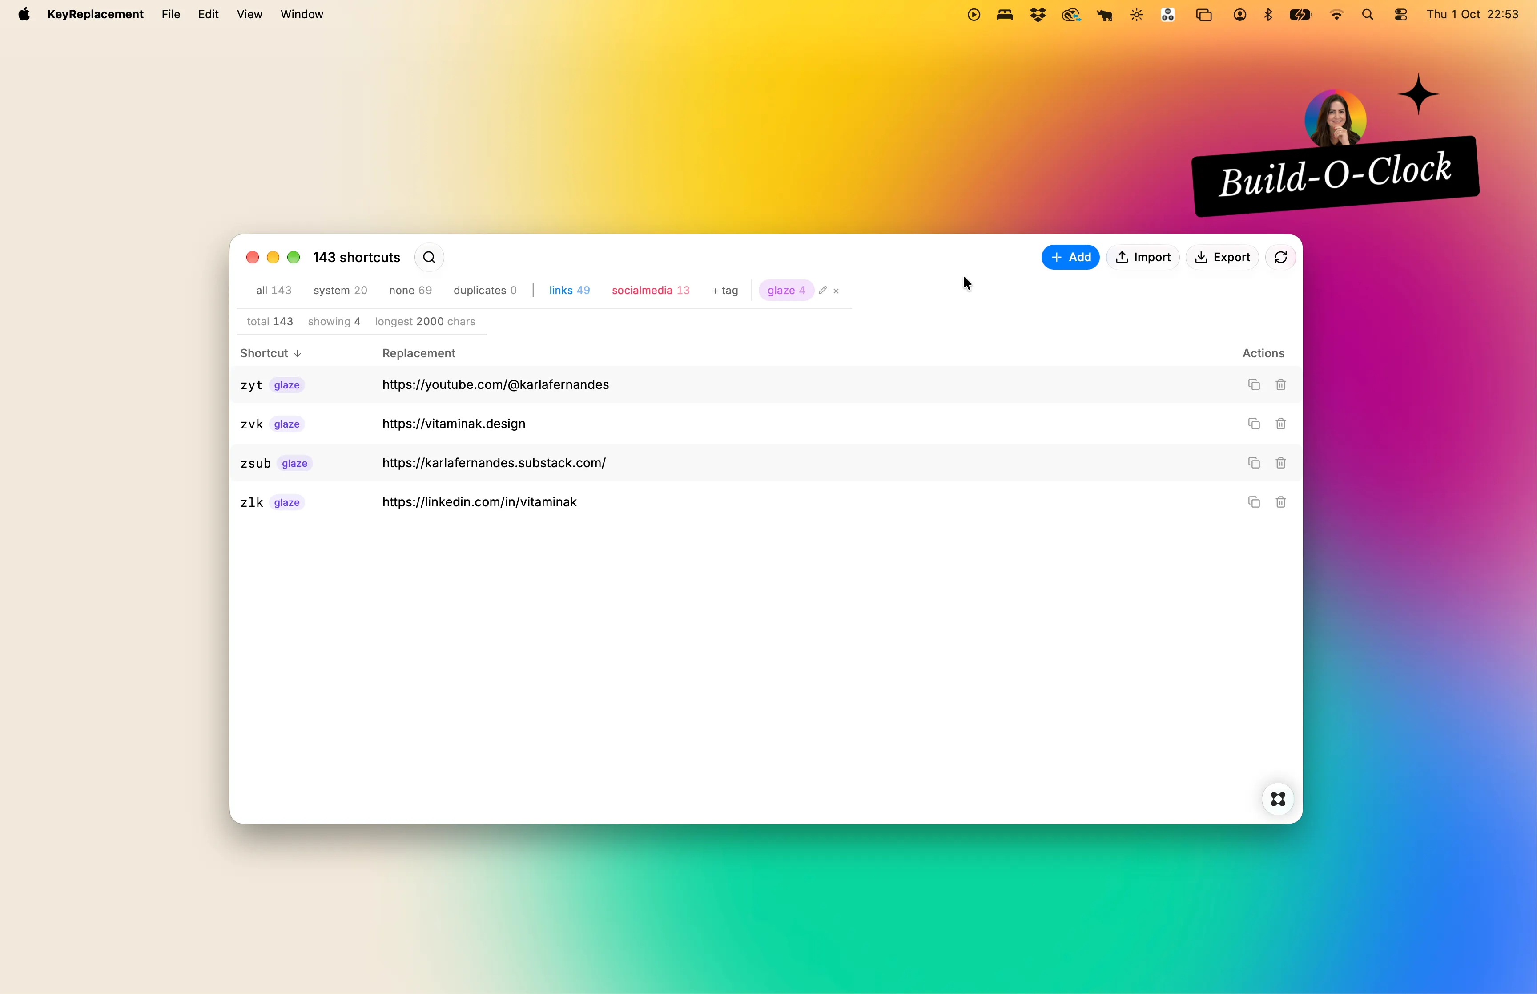Select the glaze 4 tag filter
The image size is (1537, 994).
(786, 291)
